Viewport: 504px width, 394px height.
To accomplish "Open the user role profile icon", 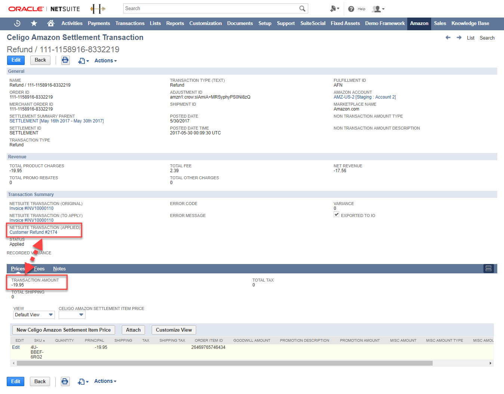I will coord(378,9).
